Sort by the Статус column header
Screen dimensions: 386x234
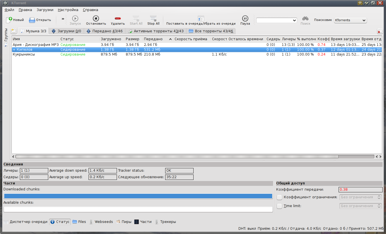pyautogui.click(x=79, y=39)
